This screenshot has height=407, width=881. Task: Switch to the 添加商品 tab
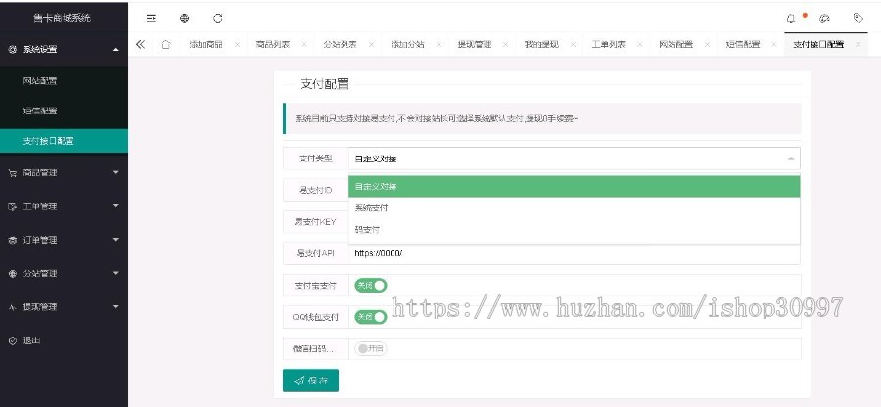tap(206, 45)
